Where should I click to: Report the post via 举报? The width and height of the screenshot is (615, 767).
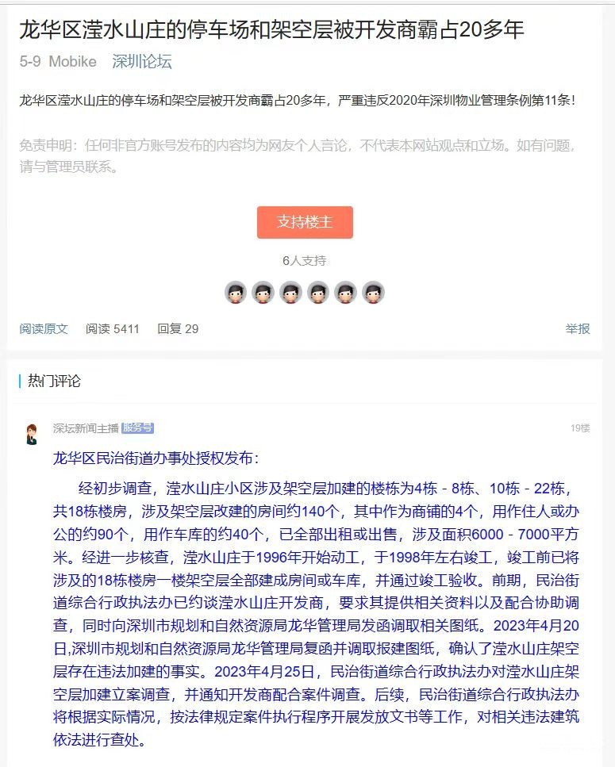point(578,328)
